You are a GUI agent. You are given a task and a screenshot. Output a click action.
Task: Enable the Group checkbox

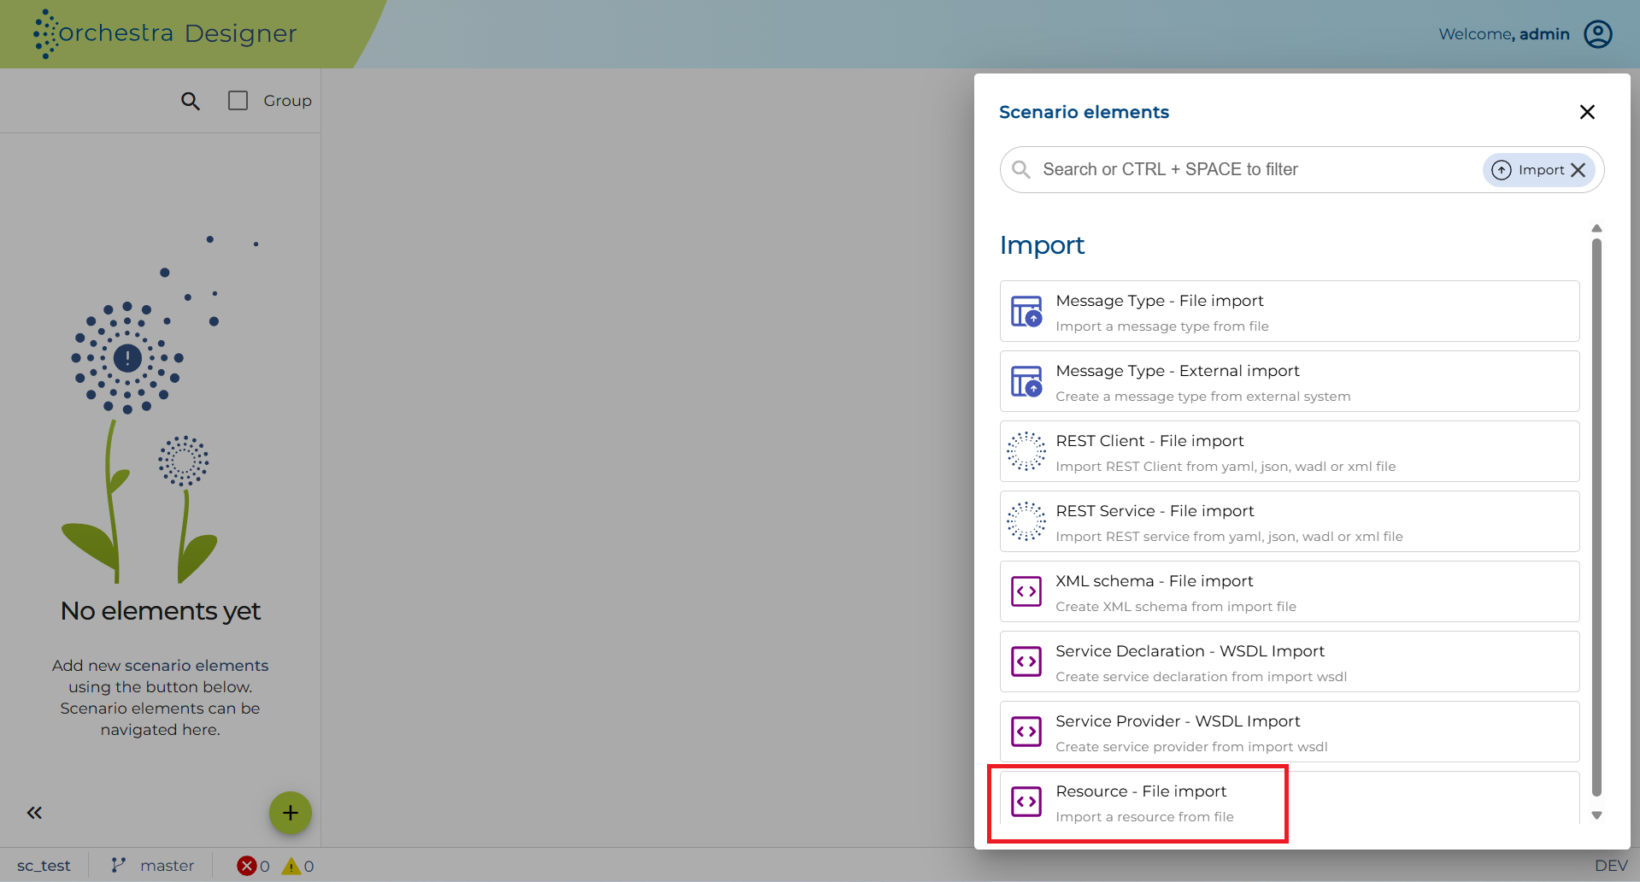pos(238,101)
